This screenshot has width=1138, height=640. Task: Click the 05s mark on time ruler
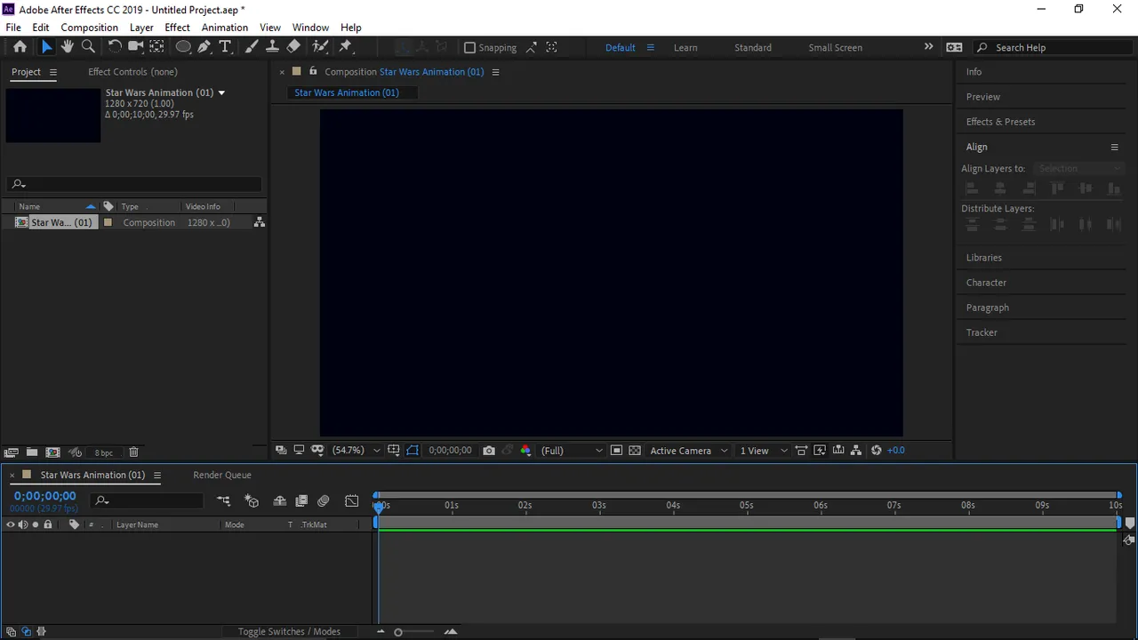747,505
